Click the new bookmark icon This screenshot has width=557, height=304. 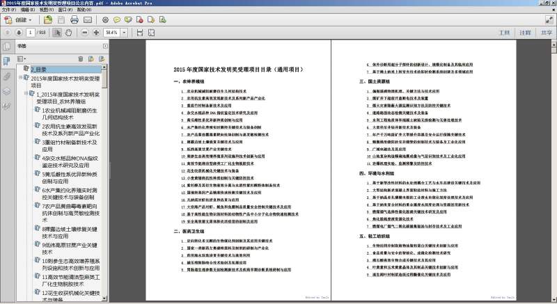[x=91, y=59]
